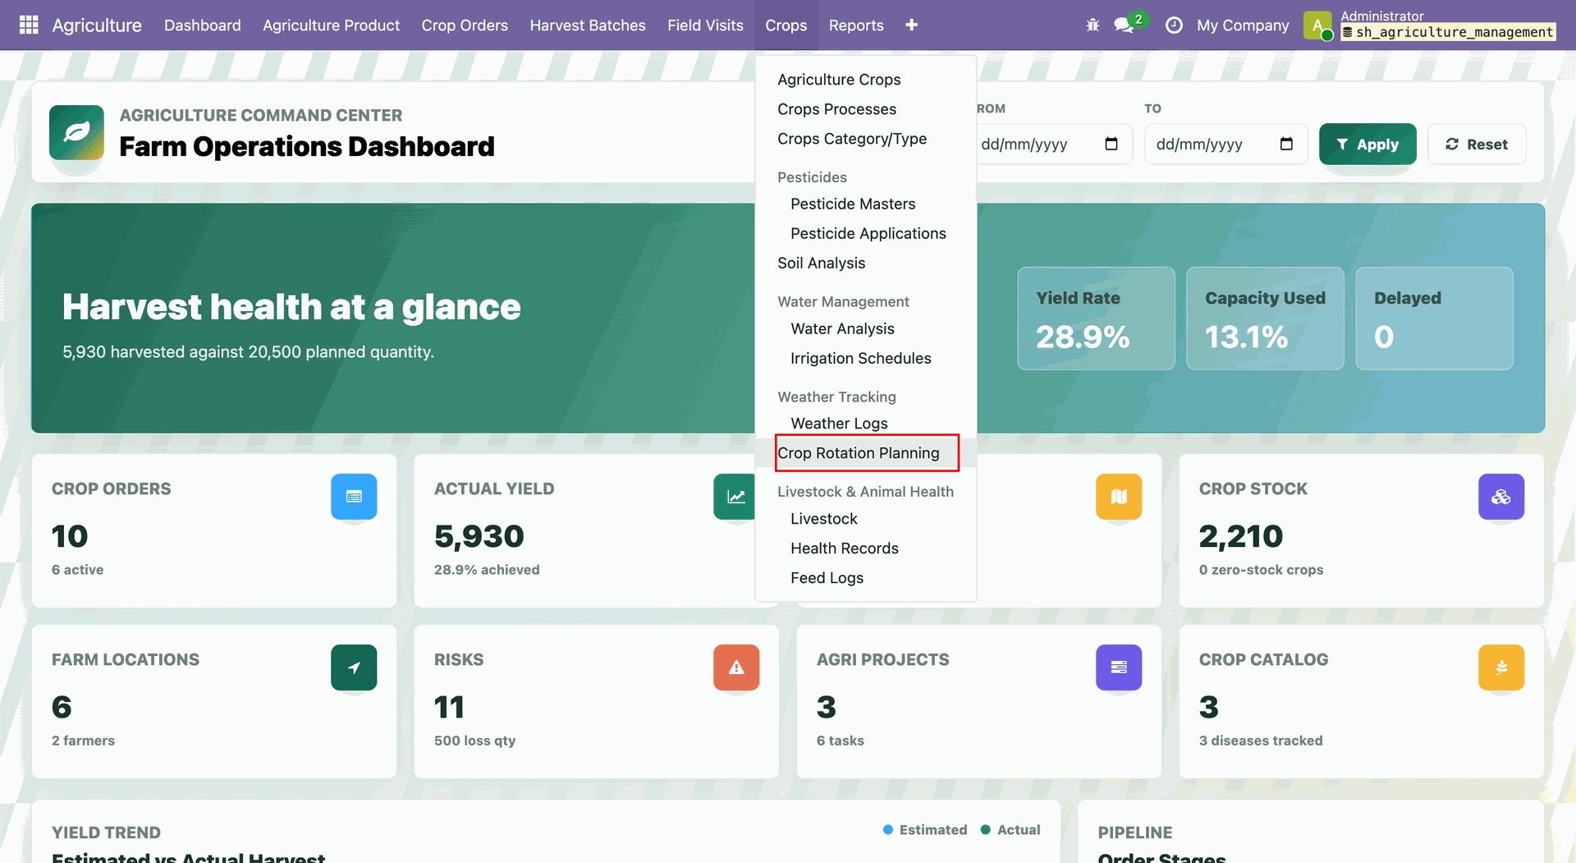Open the conversations chat icon

tap(1124, 25)
